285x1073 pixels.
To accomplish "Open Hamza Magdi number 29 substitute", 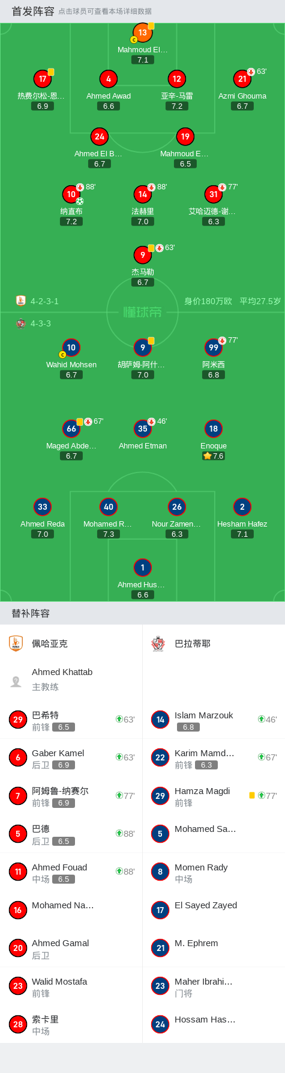I will (214, 795).
